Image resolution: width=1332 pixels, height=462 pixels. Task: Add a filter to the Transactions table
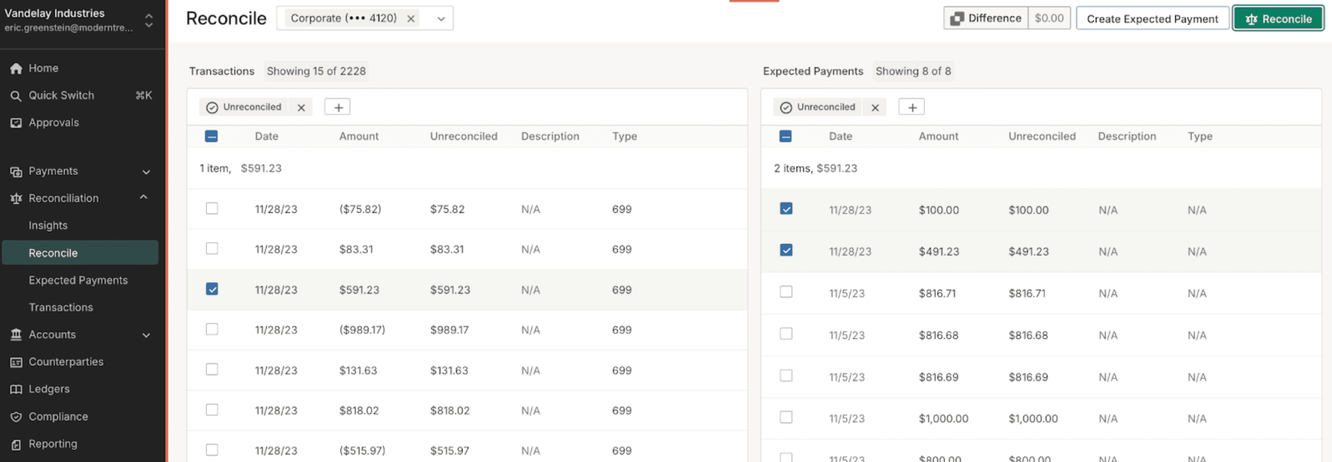tap(337, 107)
